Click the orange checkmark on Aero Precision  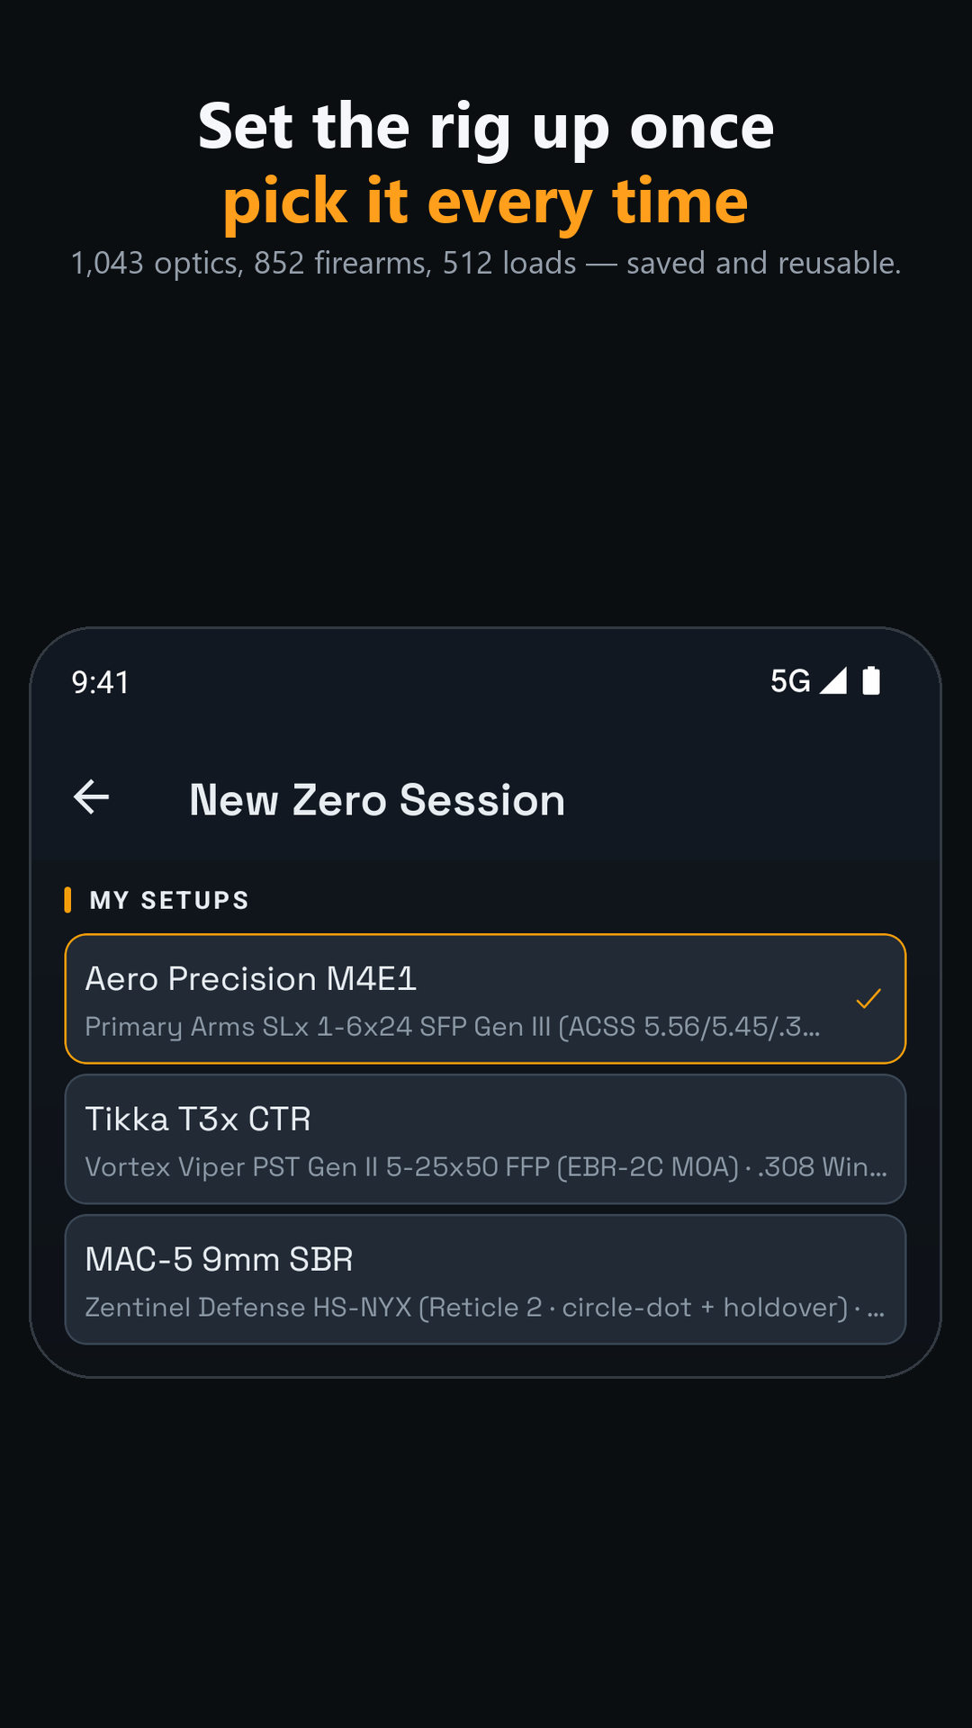pos(868,998)
